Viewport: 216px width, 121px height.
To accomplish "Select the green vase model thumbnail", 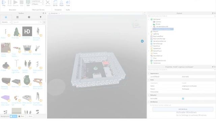I will point(27,80).
